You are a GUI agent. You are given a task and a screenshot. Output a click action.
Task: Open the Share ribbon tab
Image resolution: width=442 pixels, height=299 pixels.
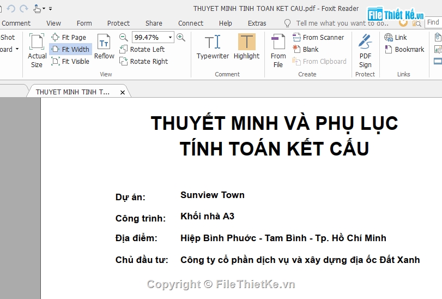pos(154,23)
